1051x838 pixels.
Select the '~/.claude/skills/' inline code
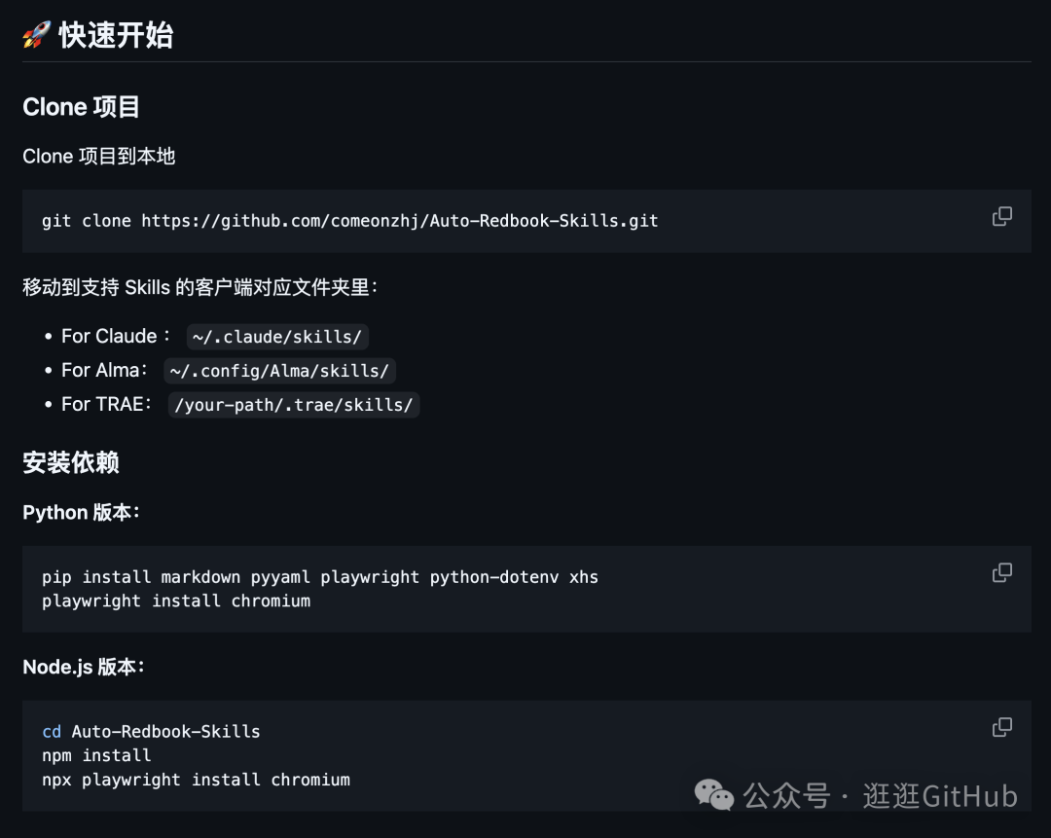coord(275,336)
